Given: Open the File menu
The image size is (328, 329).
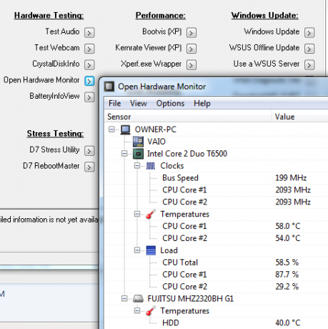Looking at the screenshot, I should [x=115, y=104].
